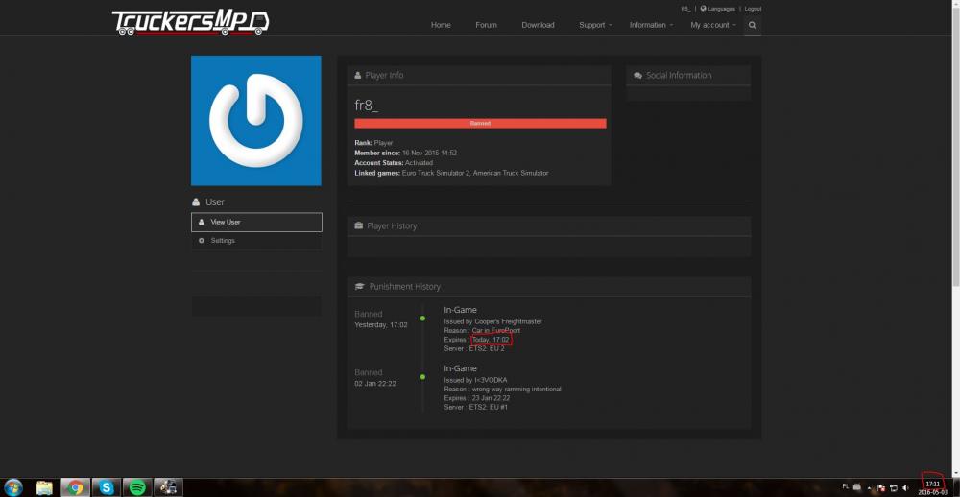Click the volume speaker icon in system tray
The height and width of the screenshot is (497, 960).
pyautogui.click(x=906, y=488)
